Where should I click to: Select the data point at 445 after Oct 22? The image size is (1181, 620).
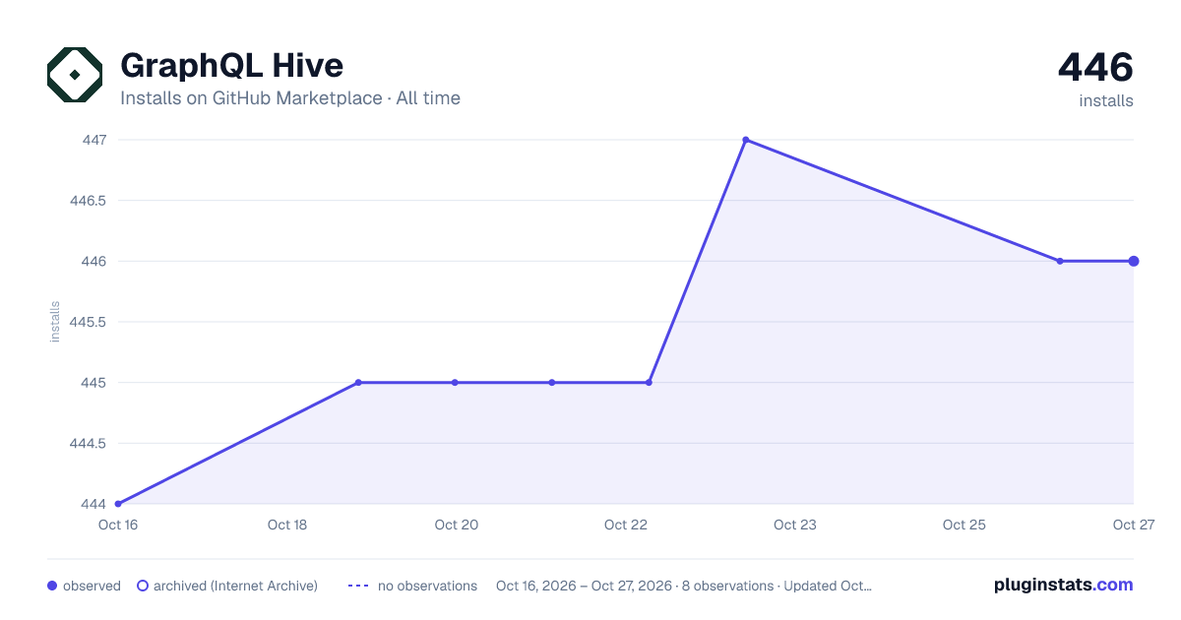coord(649,382)
